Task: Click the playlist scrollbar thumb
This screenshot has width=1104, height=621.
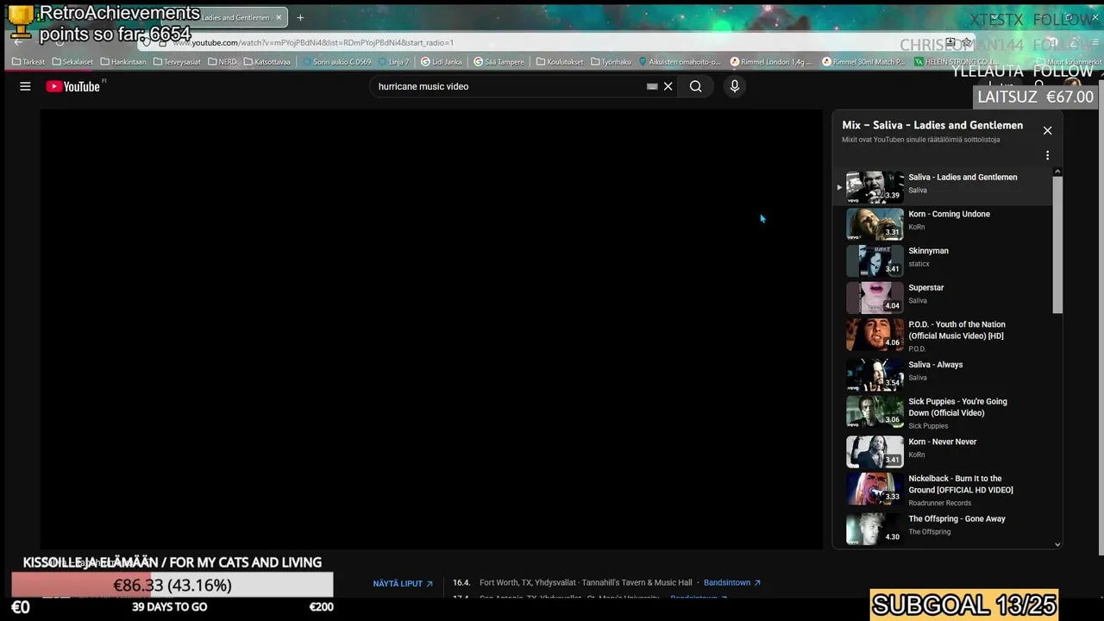Action: pyautogui.click(x=1057, y=245)
